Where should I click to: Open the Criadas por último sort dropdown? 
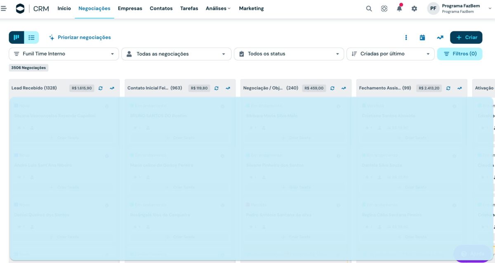click(x=391, y=54)
